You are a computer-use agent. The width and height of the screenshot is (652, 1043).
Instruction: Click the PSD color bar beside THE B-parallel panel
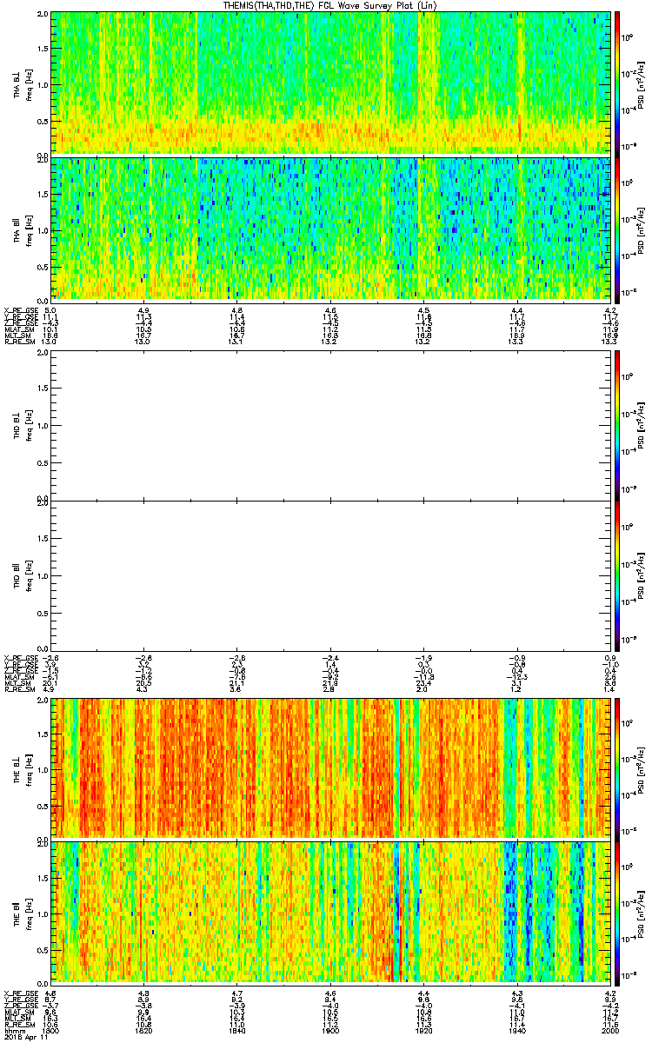click(618, 912)
